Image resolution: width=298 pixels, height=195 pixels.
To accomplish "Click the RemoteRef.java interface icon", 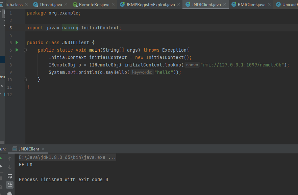I will [75, 4].
